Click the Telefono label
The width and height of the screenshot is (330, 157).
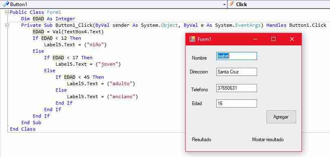(x=200, y=90)
